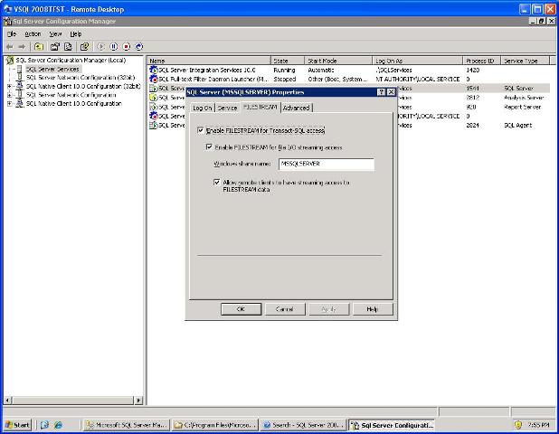
Task: Click the security shield tray icon
Action: (x=518, y=425)
